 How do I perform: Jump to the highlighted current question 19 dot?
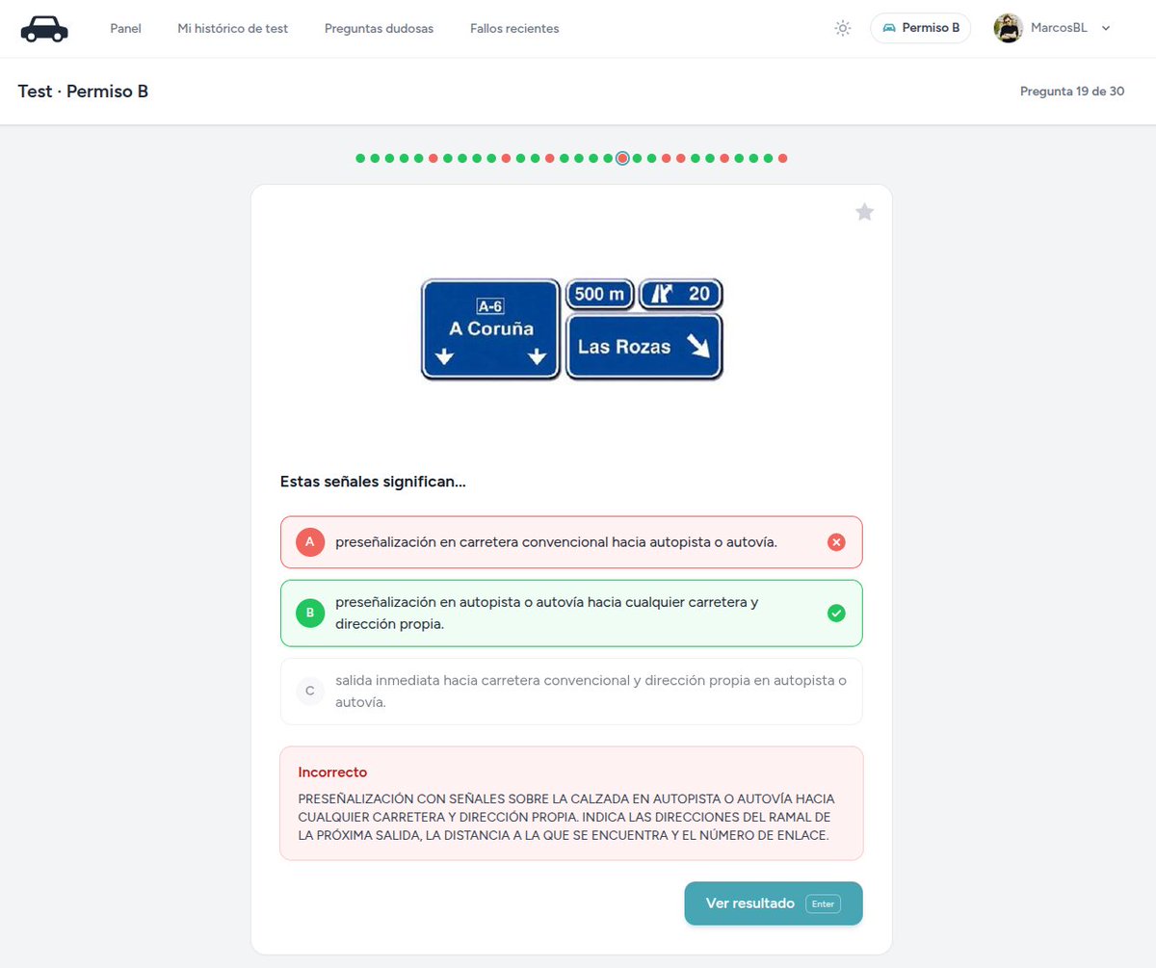point(622,158)
